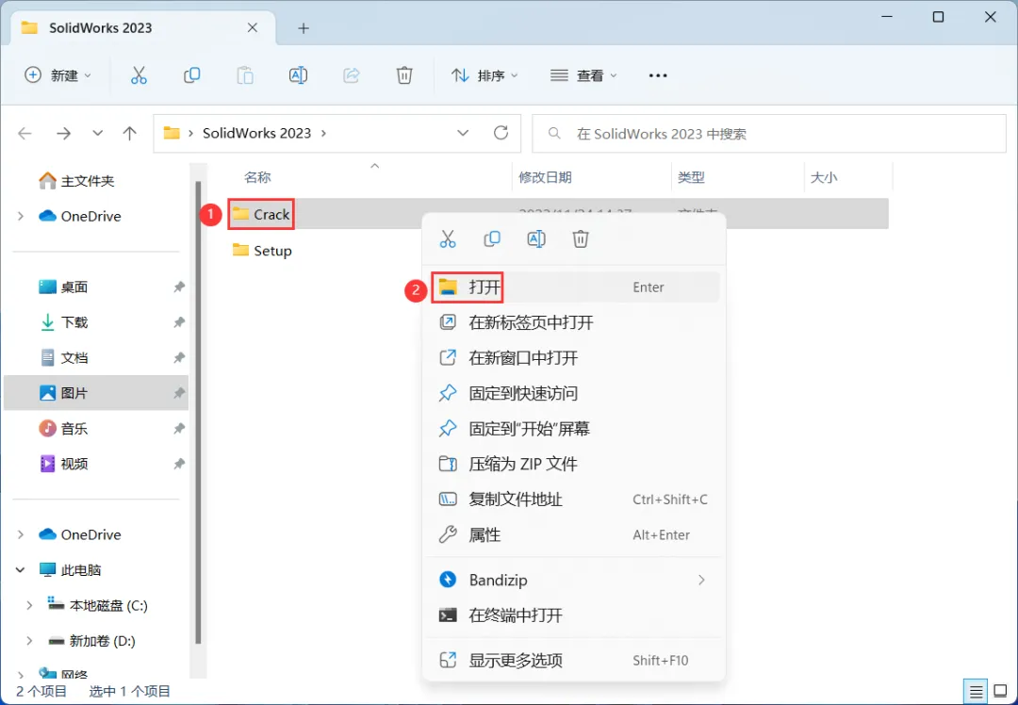
Task: Expand the lower OneDrive tree node
Action: (21, 535)
